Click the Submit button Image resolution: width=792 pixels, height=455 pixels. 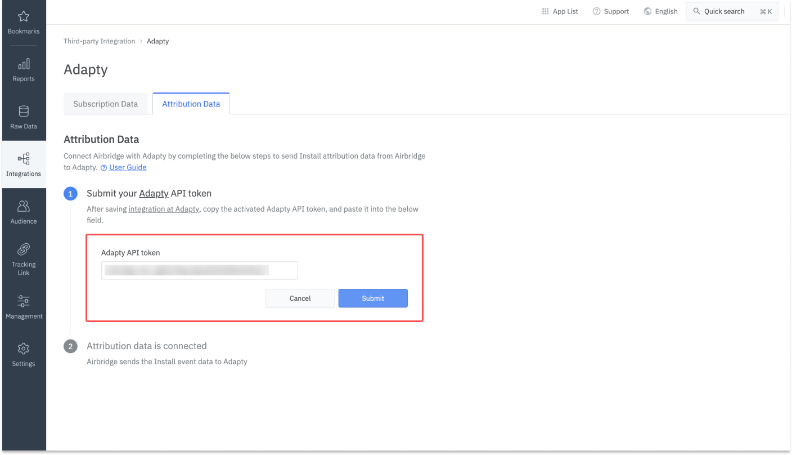(373, 298)
